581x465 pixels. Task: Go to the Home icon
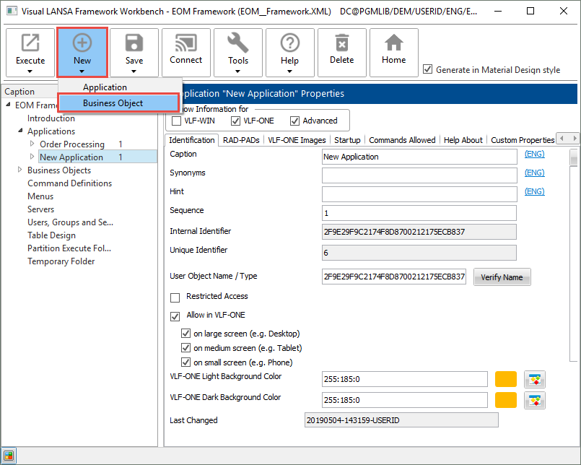[x=393, y=45]
